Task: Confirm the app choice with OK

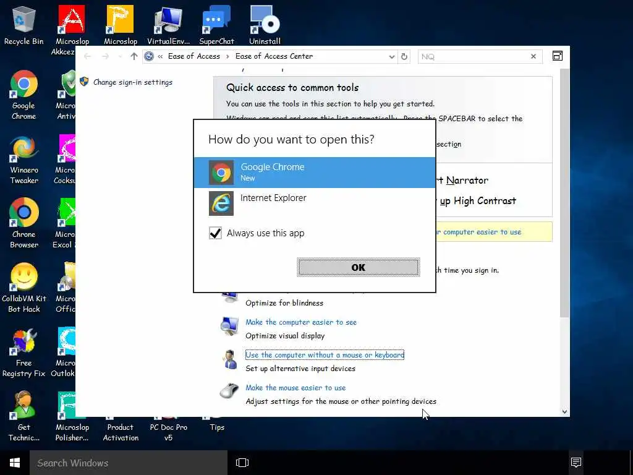Action: 358,267
